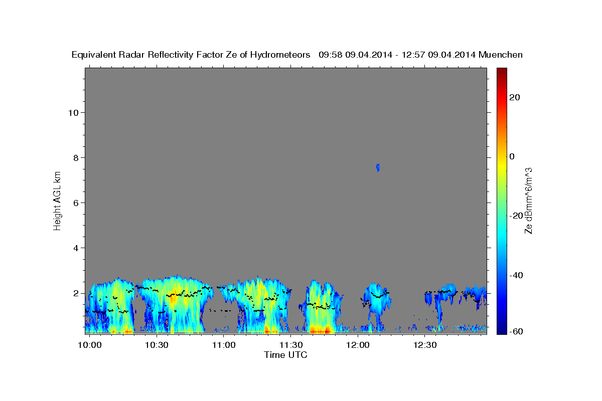Click the colorbar value -60
602x401 pixels.
pos(517,332)
